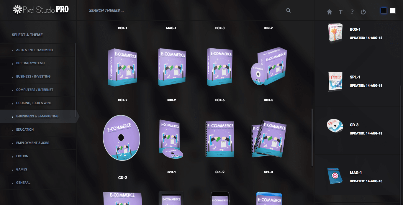Click the SPL-2 label text
Viewport: 403px width, 205px height.
click(220, 172)
